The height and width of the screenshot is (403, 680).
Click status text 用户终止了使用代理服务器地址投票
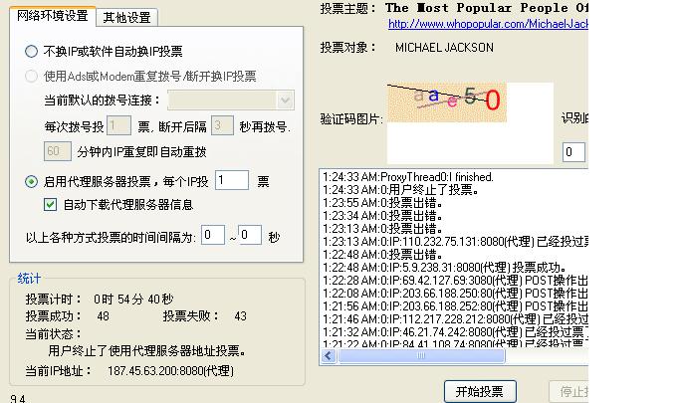[147, 350]
